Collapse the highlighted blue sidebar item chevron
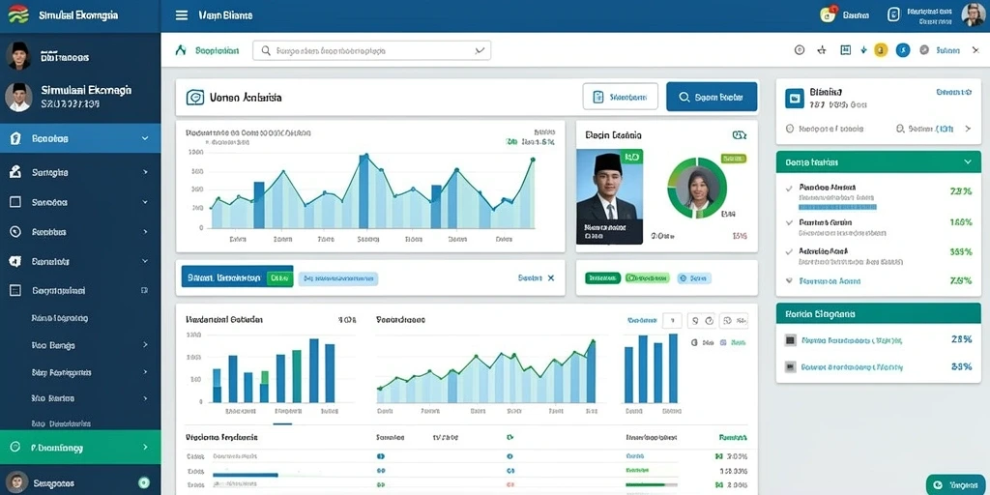Screen dimensions: 990x495 (145, 138)
